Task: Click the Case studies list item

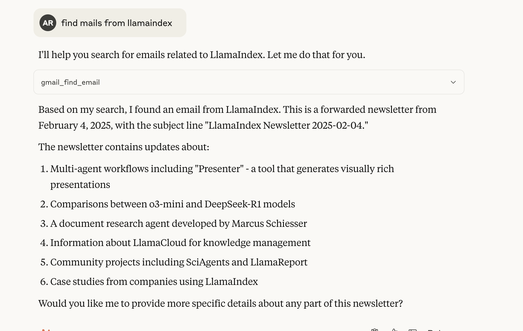Action: point(154,282)
